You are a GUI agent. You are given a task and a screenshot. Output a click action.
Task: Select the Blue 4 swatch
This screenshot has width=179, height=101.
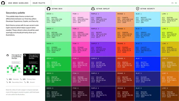tap(147, 64)
